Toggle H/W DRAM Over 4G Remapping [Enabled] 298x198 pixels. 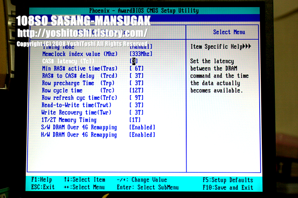[142, 135]
